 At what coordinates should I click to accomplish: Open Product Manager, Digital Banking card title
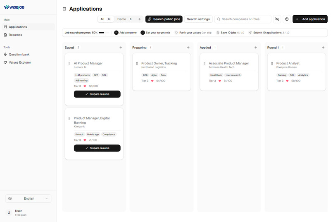pyautogui.click(x=92, y=120)
